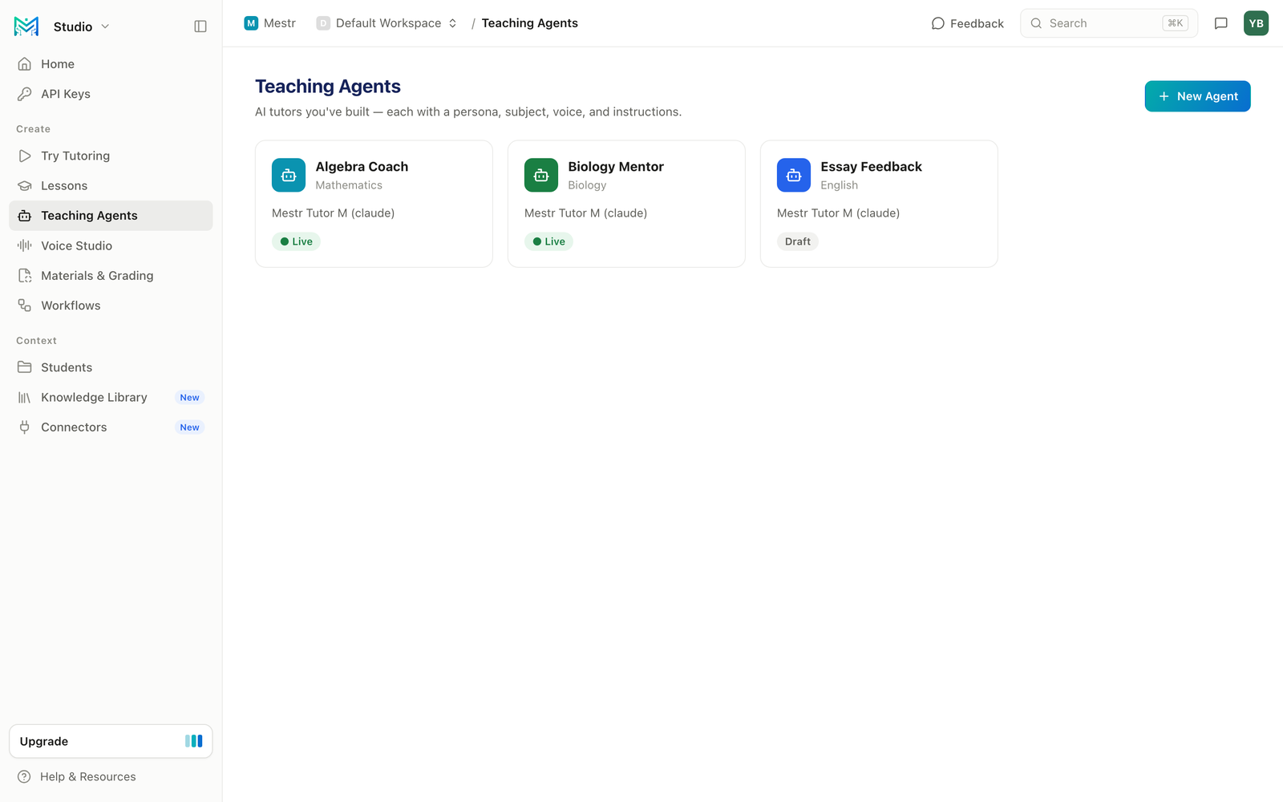Open the Essay Feedback agent title
This screenshot has width=1283, height=802.
point(871,166)
